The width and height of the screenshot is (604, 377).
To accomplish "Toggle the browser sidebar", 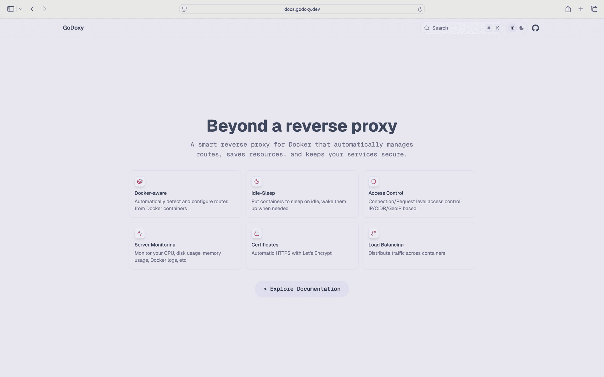I will [x=11, y=9].
